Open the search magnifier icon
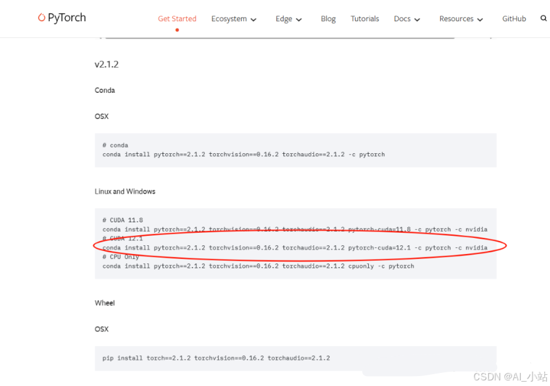The width and height of the screenshot is (550, 386). 543,18
